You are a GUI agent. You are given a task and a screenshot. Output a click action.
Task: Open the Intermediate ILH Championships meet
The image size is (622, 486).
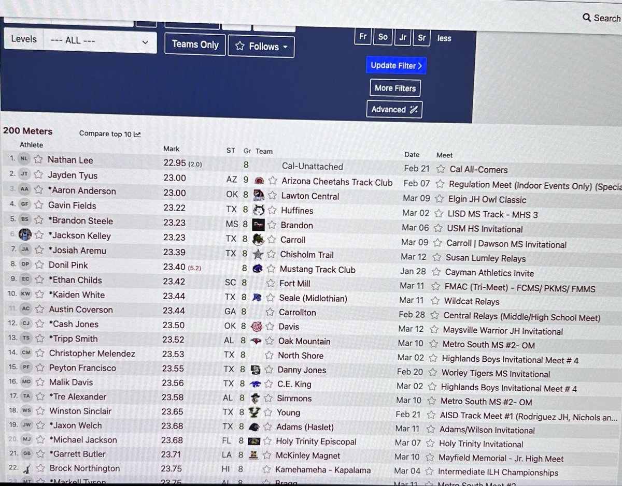(498, 472)
